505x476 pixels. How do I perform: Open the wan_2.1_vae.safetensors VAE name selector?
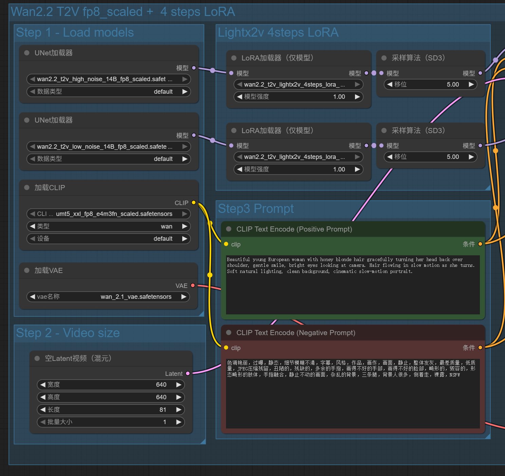(108, 297)
